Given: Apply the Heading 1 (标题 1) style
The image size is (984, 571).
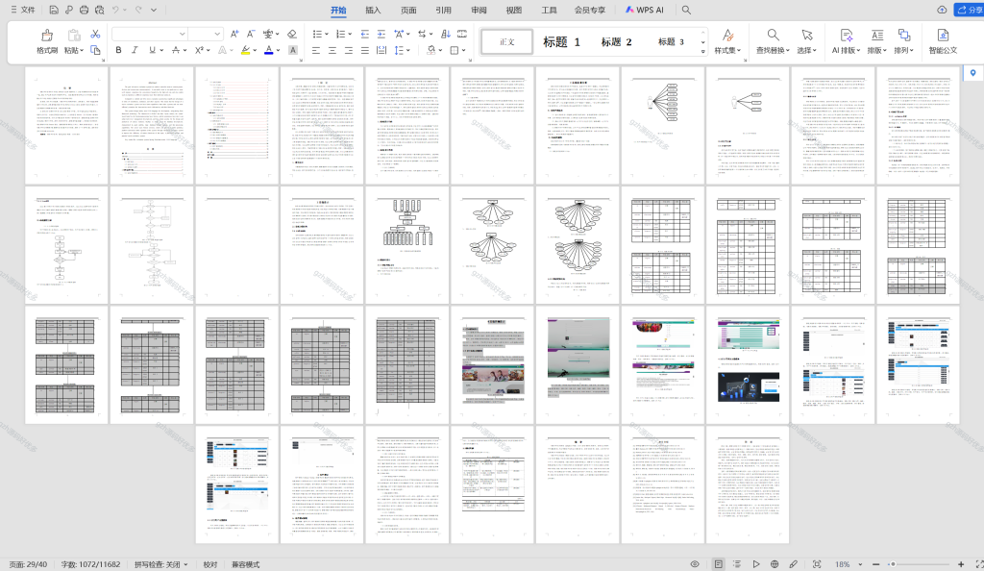Looking at the screenshot, I should tap(561, 42).
